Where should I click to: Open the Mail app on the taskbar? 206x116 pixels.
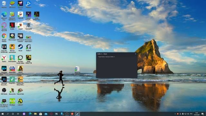(46, 114)
